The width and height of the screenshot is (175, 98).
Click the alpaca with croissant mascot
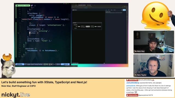tap(8, 66)
